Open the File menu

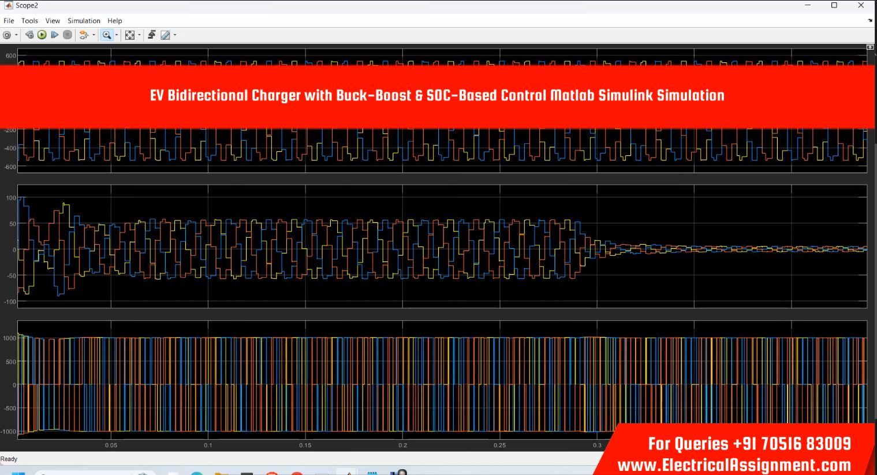point(9,21)
